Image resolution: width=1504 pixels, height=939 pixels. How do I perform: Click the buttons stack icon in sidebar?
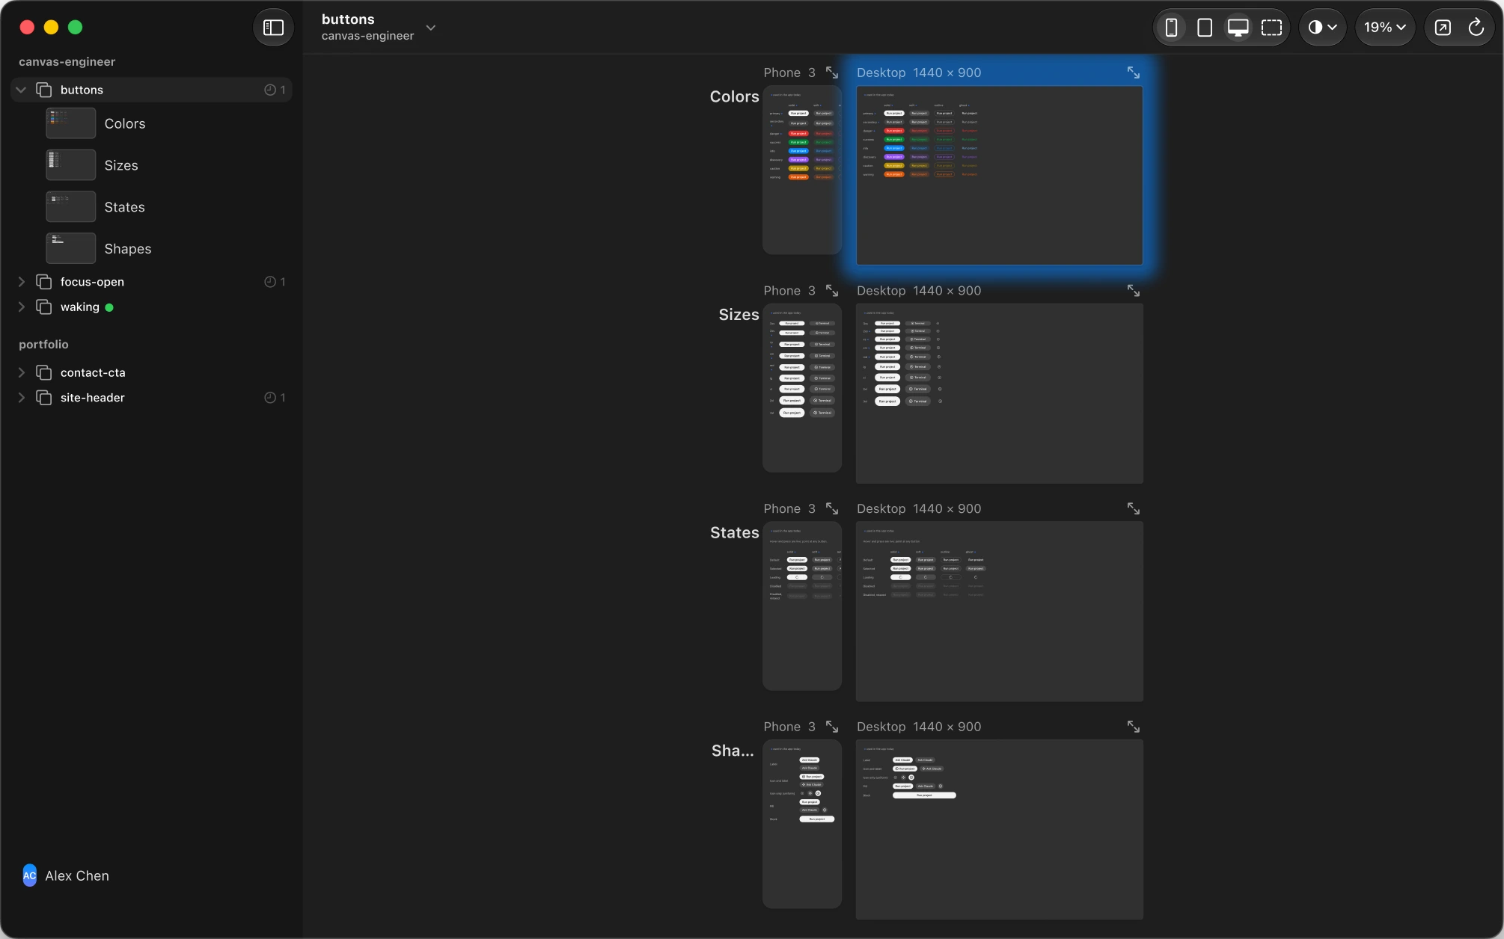pyautogui.click(x=44, y=90)
